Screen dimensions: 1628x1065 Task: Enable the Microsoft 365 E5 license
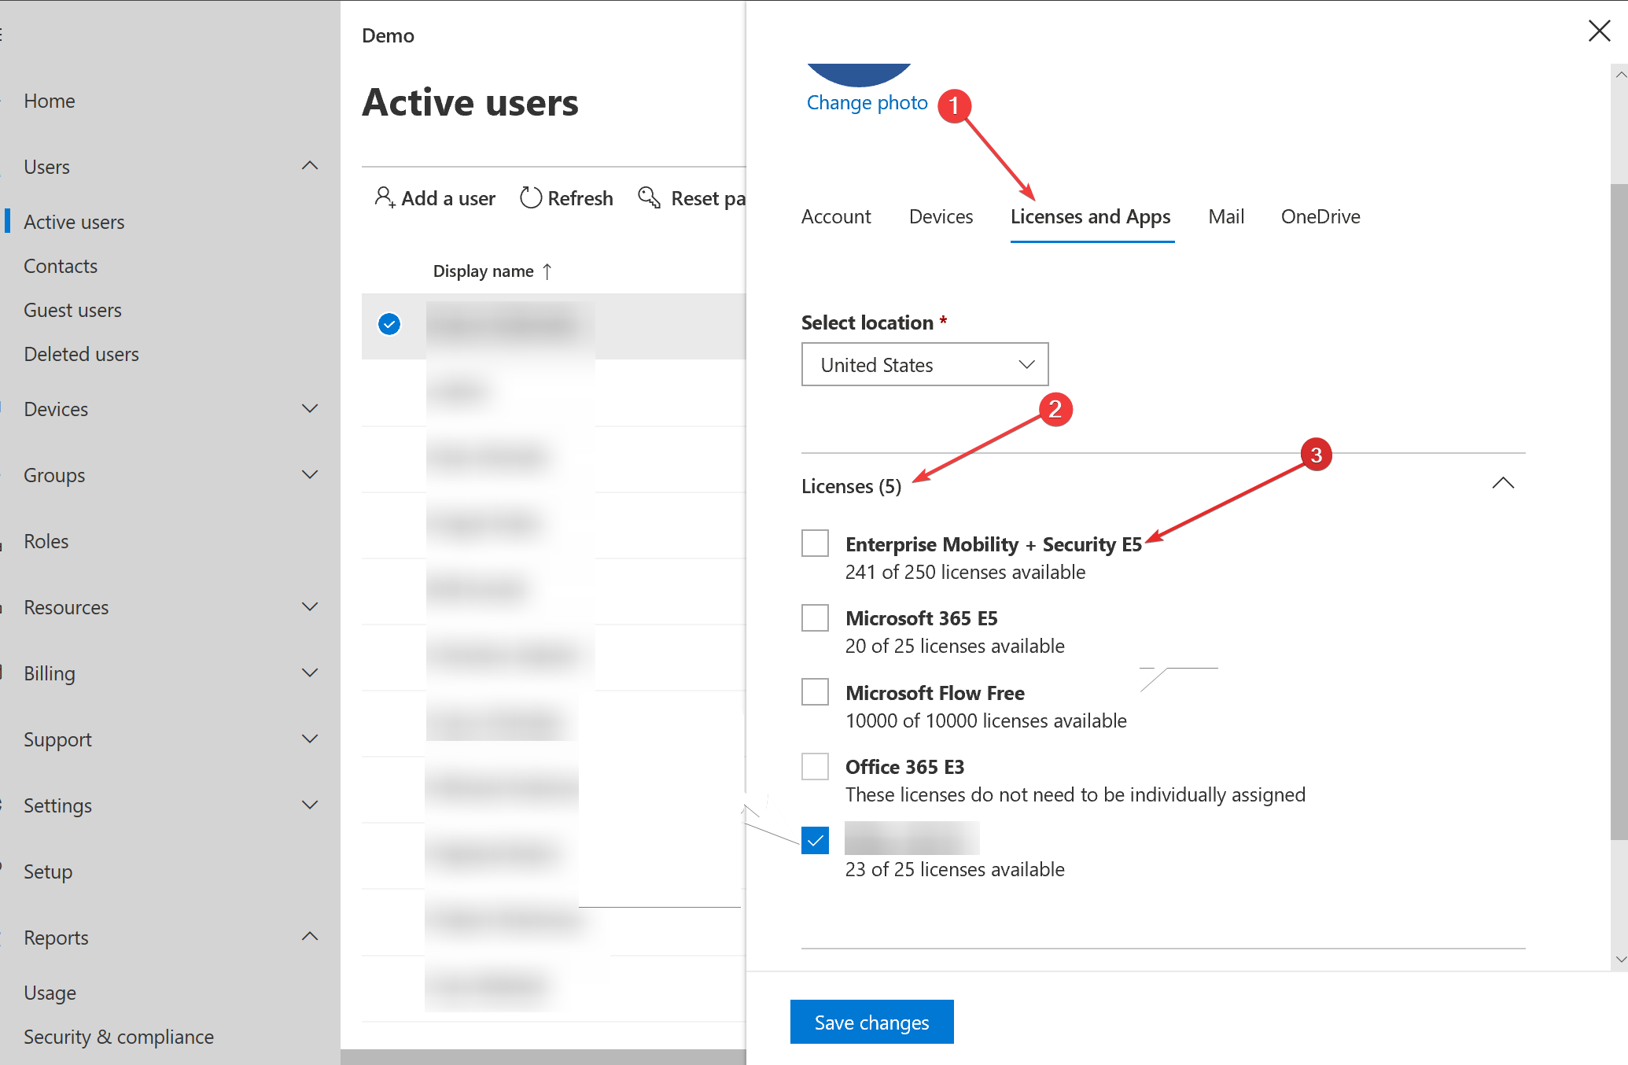click(815, 617)
